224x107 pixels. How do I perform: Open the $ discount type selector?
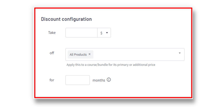click(x=104, y=33)
